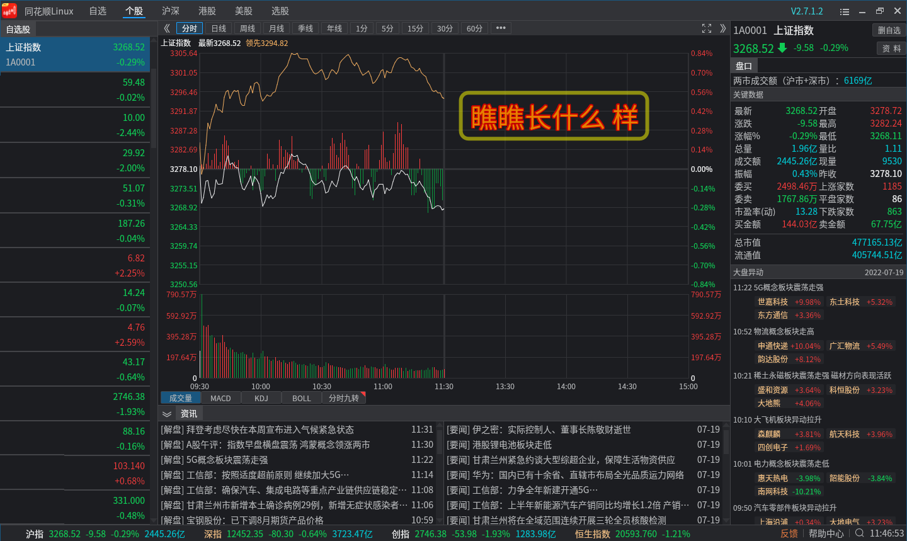Collapse the left watchlist panel with double-left arrows
This screenshot has width=907, height=541.
coord(167,28)
